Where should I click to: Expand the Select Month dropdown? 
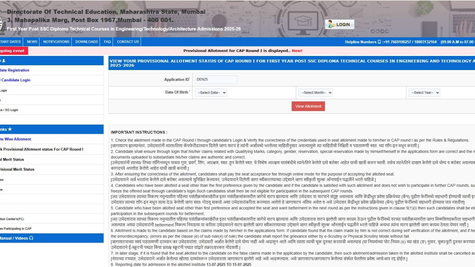click(315, 93)
